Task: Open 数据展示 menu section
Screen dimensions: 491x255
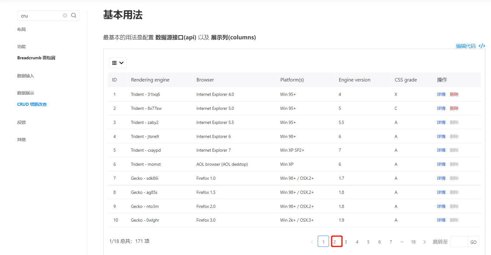Action: (26, 93)
